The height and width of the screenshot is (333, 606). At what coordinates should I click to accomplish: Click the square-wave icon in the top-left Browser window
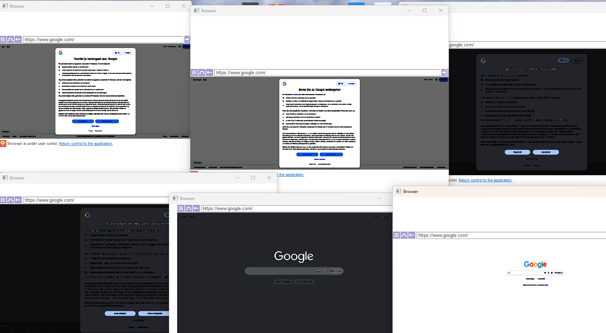tap(10, 39)
